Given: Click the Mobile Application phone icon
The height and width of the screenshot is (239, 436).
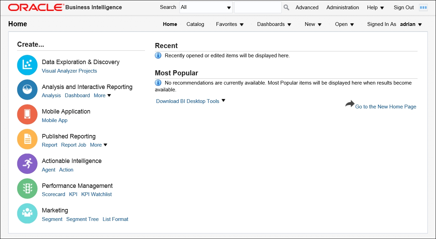Looking at the screenshot, I should point(27,115).
